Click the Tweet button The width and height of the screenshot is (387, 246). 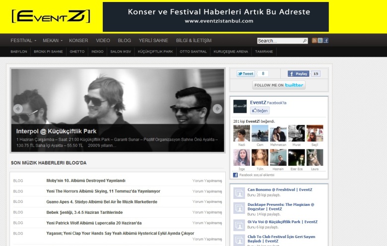[x=246, y=74]
